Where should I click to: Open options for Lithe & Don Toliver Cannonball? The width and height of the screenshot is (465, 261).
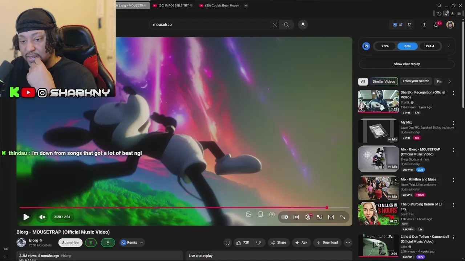[453, 237]
